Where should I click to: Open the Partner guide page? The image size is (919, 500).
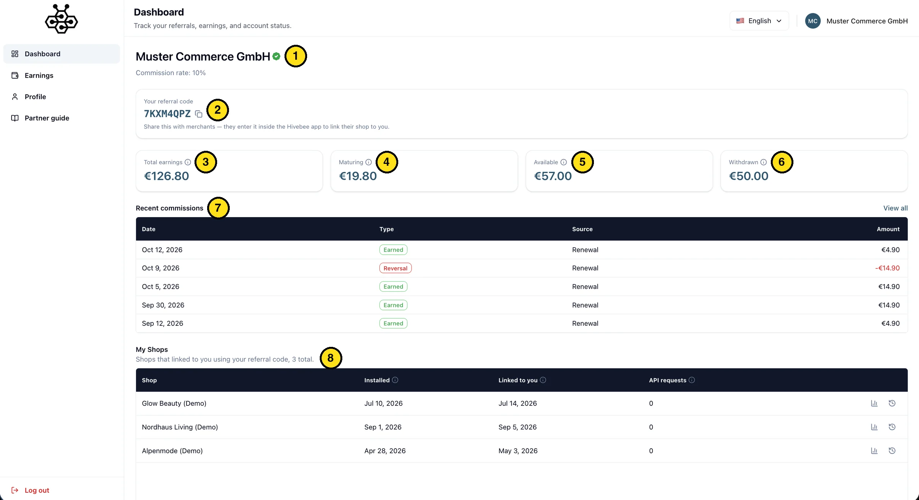coord(62,118)
